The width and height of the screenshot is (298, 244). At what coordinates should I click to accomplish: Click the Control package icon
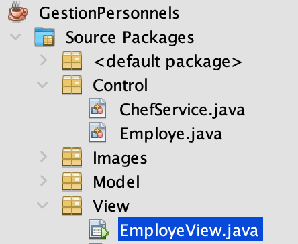tap(72, 84)
